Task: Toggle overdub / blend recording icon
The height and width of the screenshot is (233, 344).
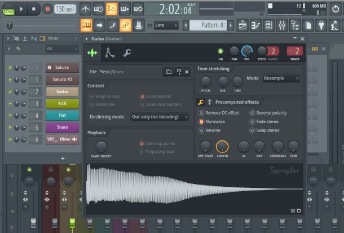Action: [125, 9]
